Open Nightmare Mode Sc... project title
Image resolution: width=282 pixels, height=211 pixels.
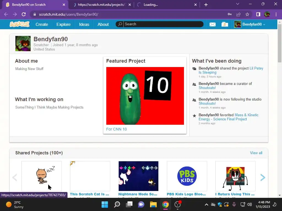(x=138, y=194)
